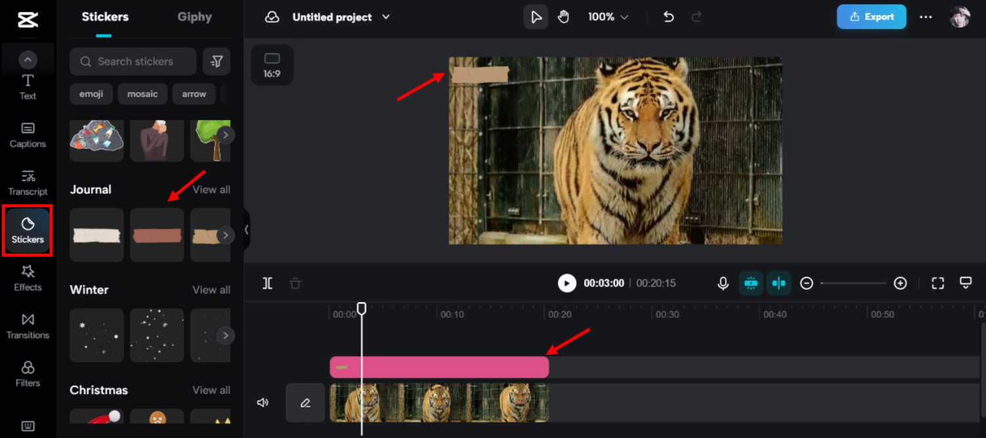
Task: Switch to the Stickers tab
Action: (105, 17)
